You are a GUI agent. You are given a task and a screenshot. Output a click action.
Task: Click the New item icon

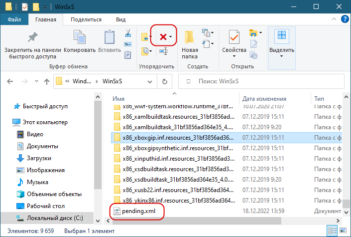click(x=206, y=33)
